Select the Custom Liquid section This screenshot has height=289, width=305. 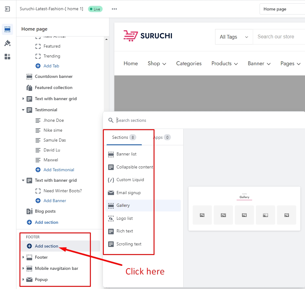[130, 180]
